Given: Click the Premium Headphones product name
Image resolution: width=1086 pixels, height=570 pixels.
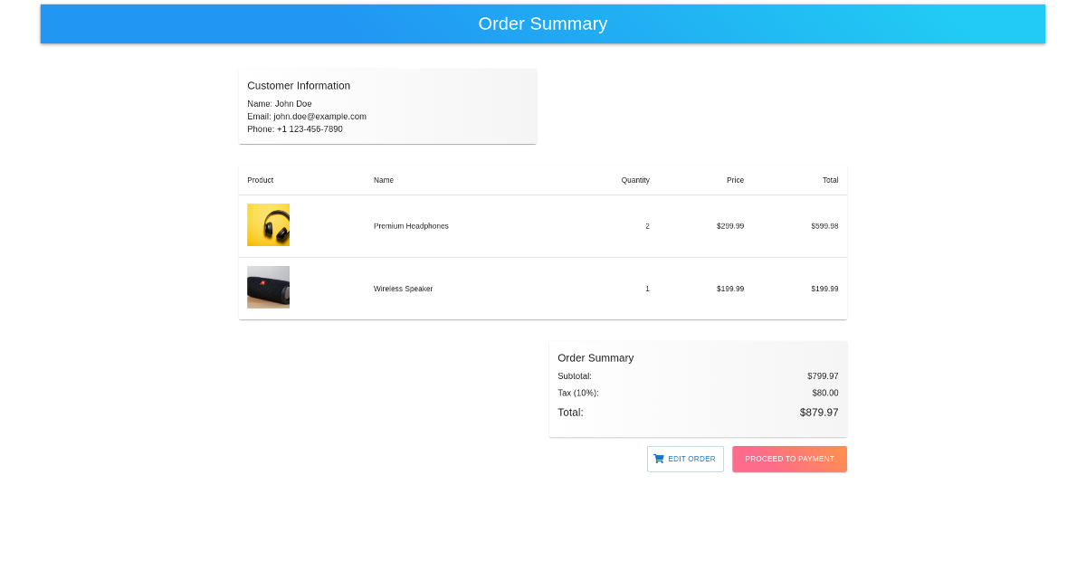Looking at the screenshot, I should tap(411, 226).
